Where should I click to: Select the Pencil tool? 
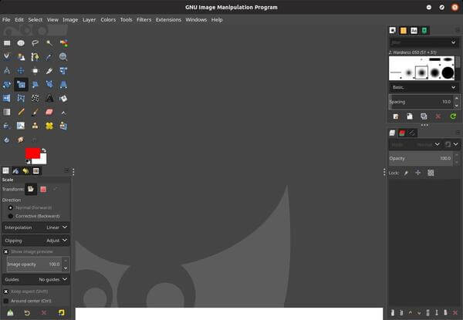21,112
